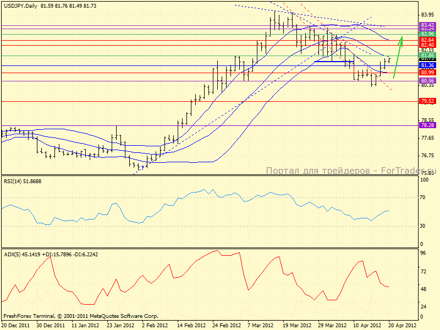Click the thick blue horizontal line segment
Image resolution: width=440 pixels, height=330 pixels.
pyautogui.click(x=333, y=61)
